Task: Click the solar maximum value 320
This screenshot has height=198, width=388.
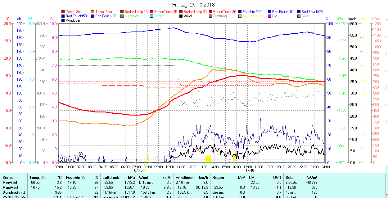Action: coord(314,187)
